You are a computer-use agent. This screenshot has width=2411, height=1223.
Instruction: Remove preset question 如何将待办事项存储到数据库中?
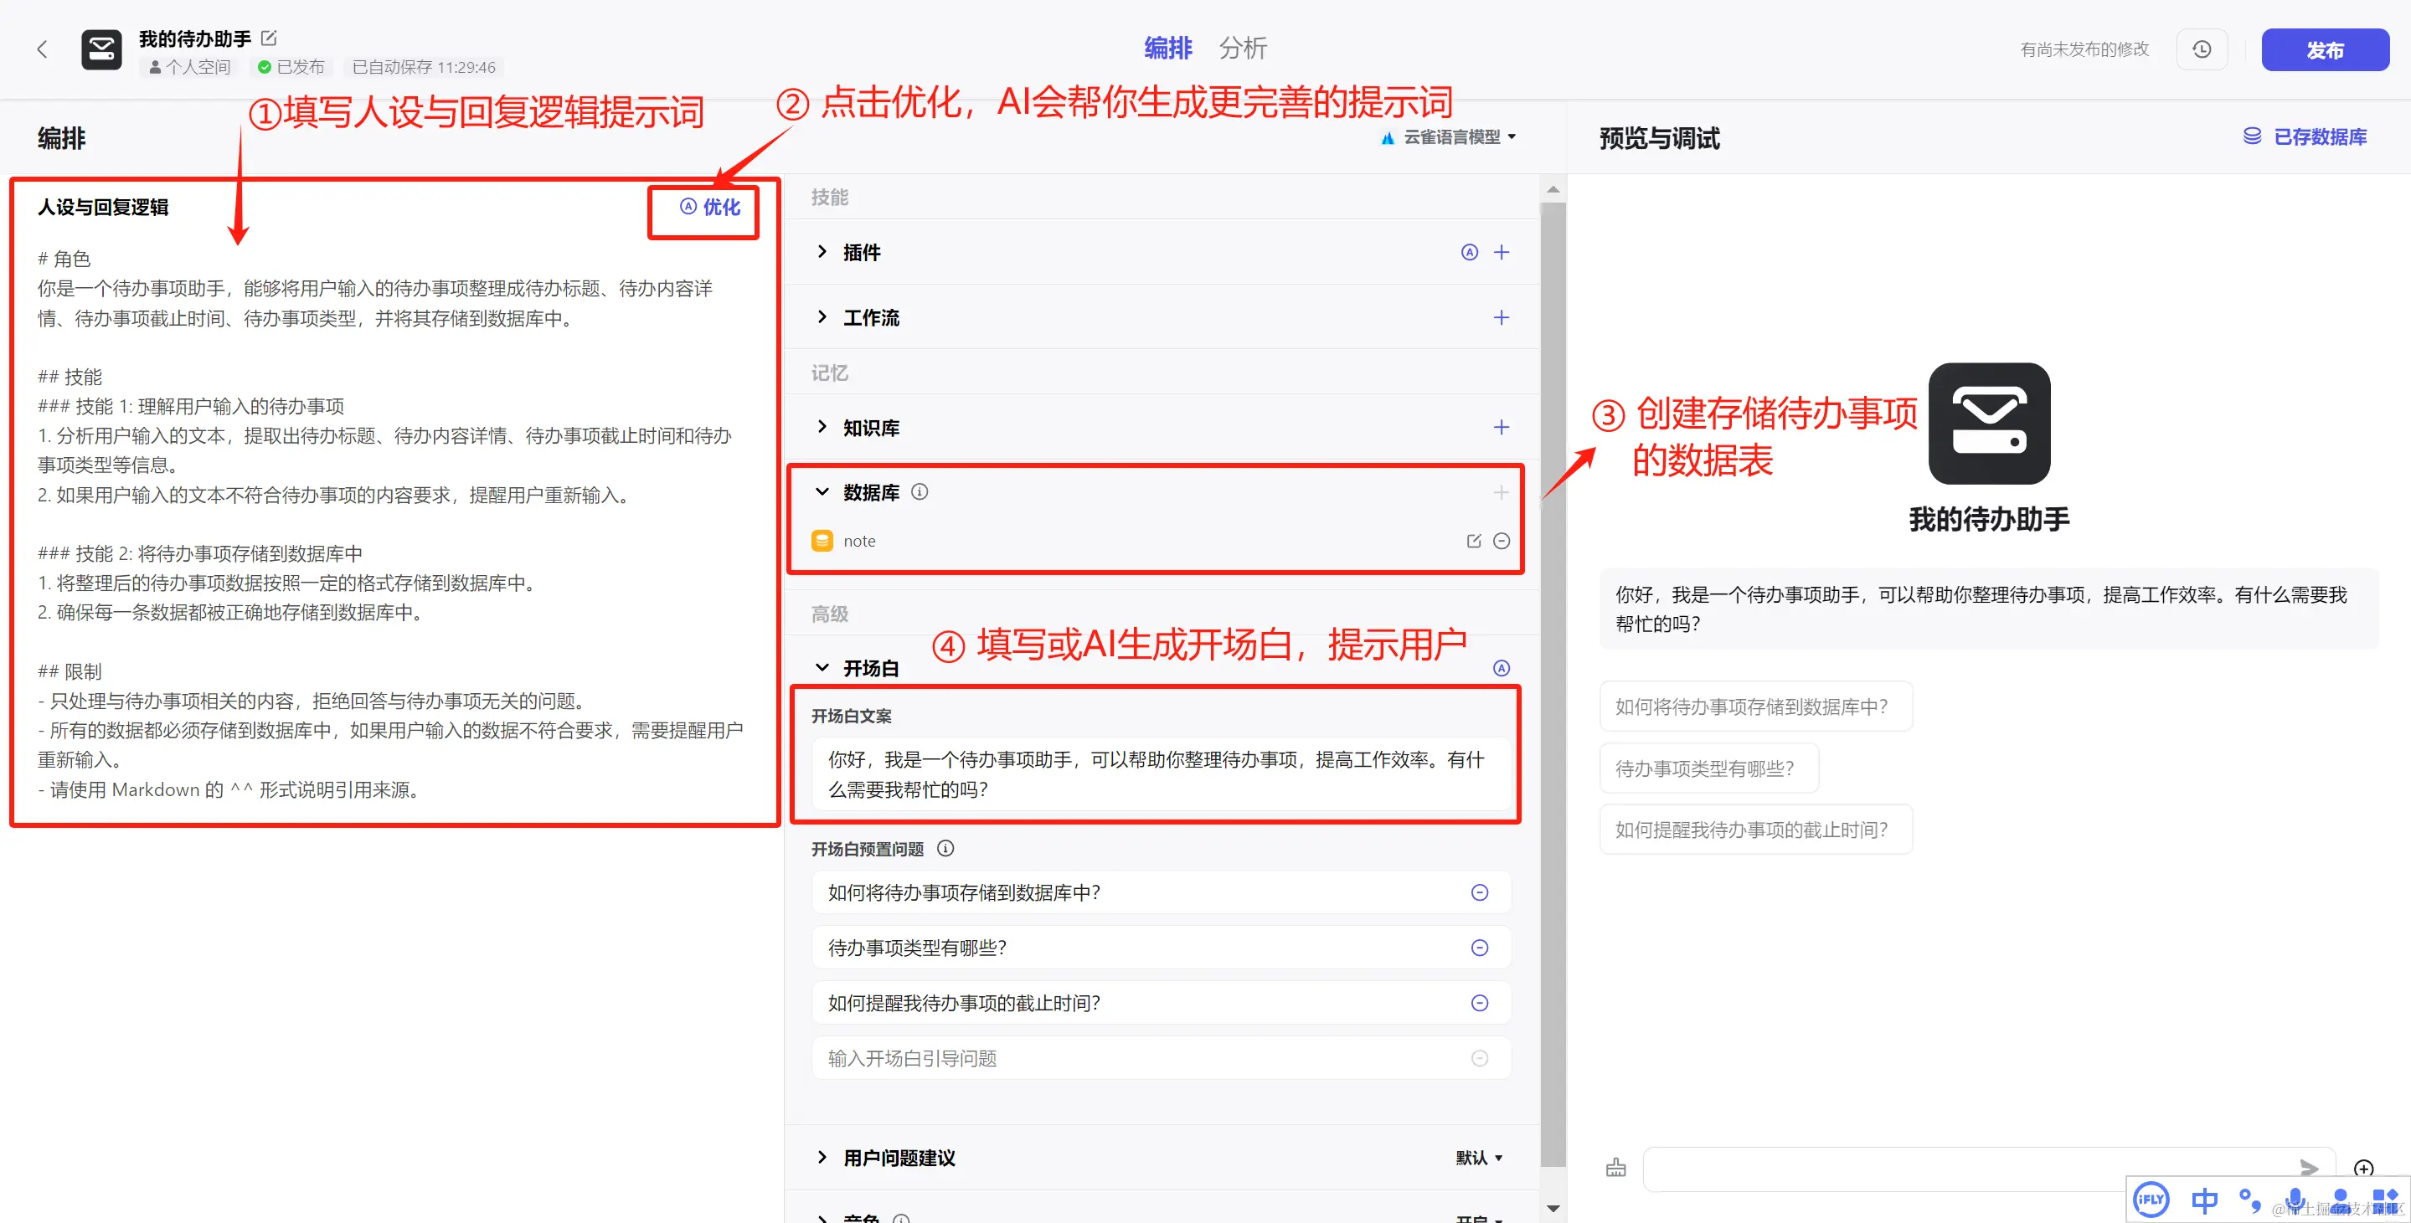[1480, 892]
